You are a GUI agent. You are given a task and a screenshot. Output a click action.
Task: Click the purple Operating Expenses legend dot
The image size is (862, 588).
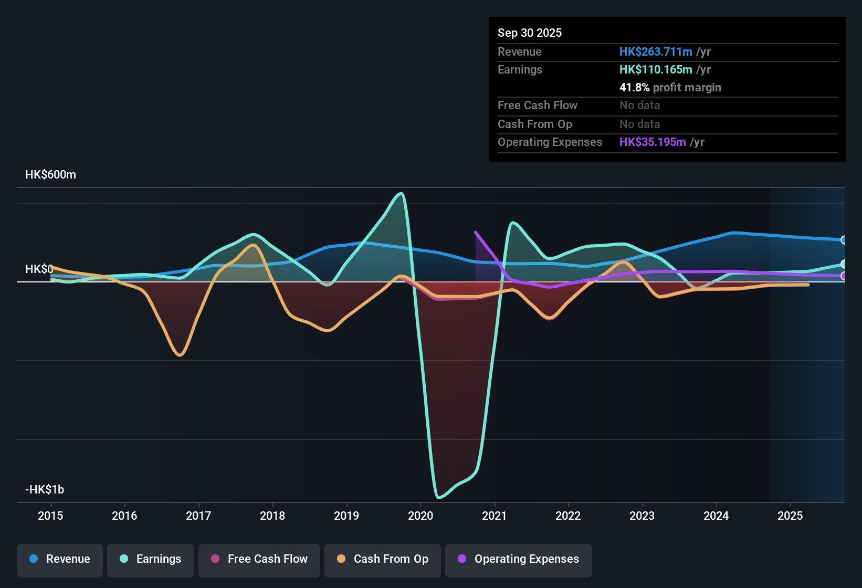pos(461,559)
